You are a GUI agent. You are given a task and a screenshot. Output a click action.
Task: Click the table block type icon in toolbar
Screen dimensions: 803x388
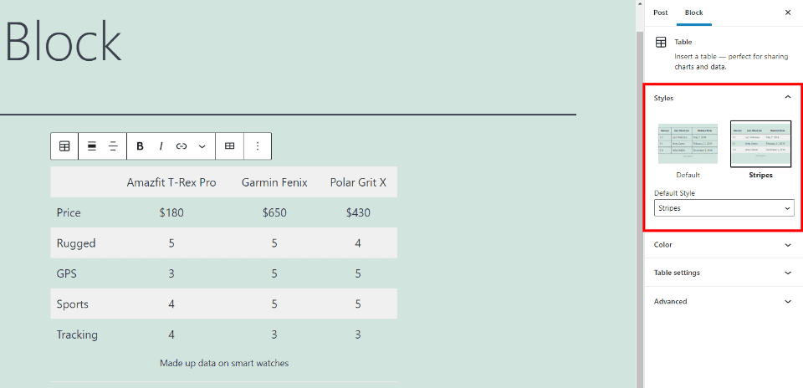64,146
